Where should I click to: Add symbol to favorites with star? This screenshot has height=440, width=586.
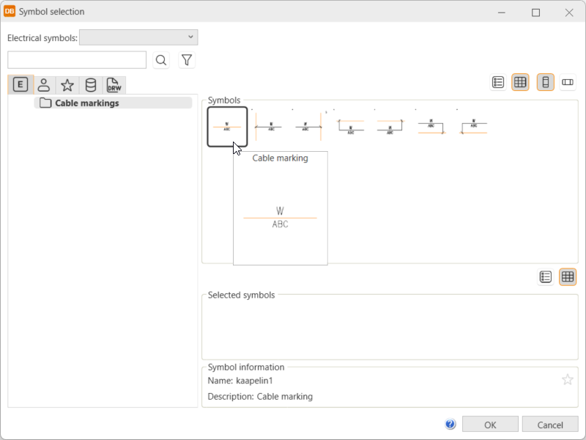coord(567,379)
